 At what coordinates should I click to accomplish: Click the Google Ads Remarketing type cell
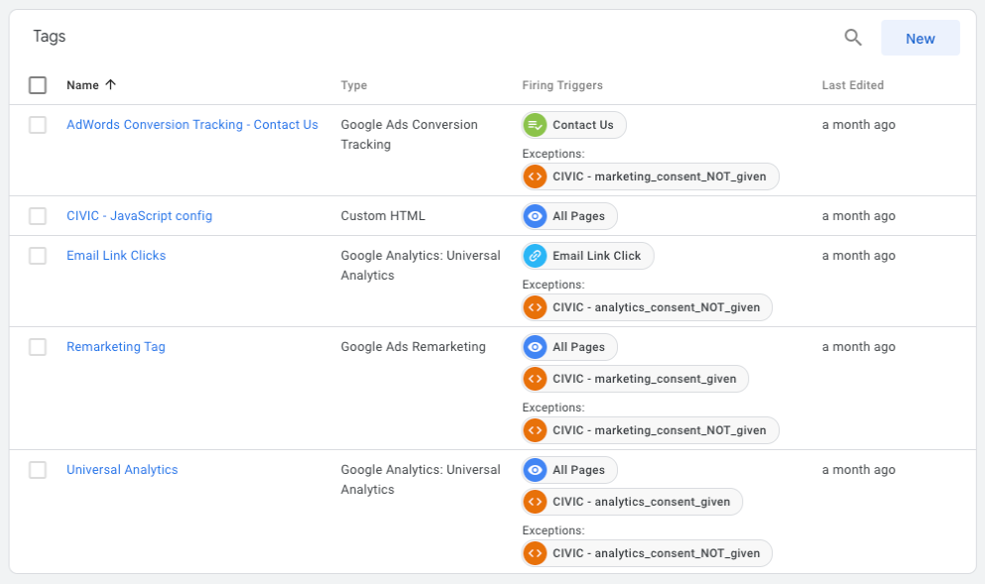[x=414, y=347]
